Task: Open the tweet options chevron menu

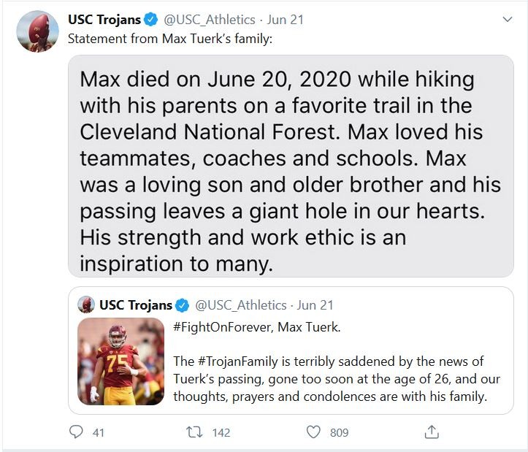Action: (507, 19)
